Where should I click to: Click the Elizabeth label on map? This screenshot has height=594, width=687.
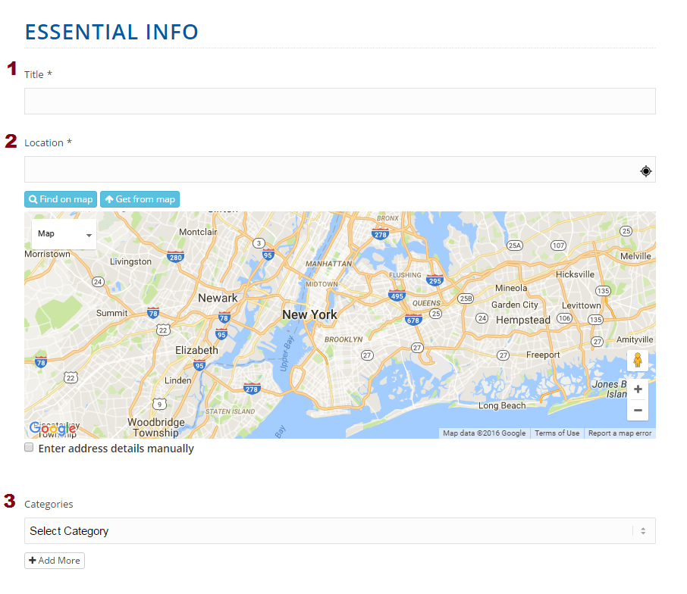pos(196,350)
